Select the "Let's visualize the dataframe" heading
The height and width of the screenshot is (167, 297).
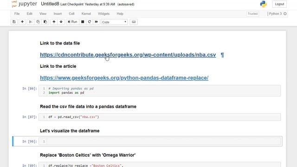point(70,131)
